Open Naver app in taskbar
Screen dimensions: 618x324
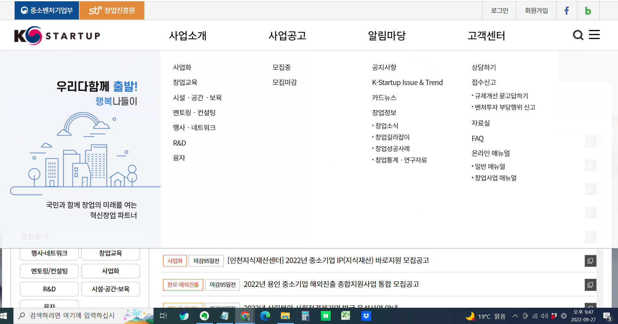tap(326, 316)
